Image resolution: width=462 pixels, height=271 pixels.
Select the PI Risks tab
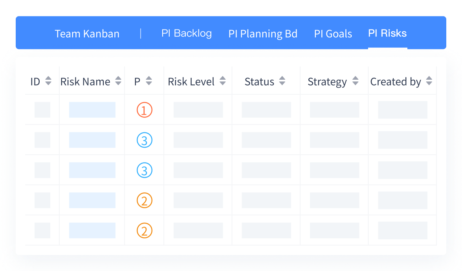coord(387,33)
